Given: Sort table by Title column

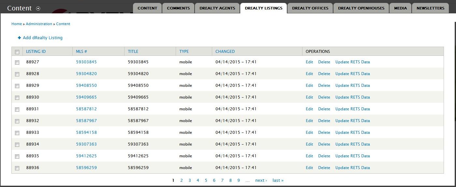Looking at the screenshot, I should [133, 52].
